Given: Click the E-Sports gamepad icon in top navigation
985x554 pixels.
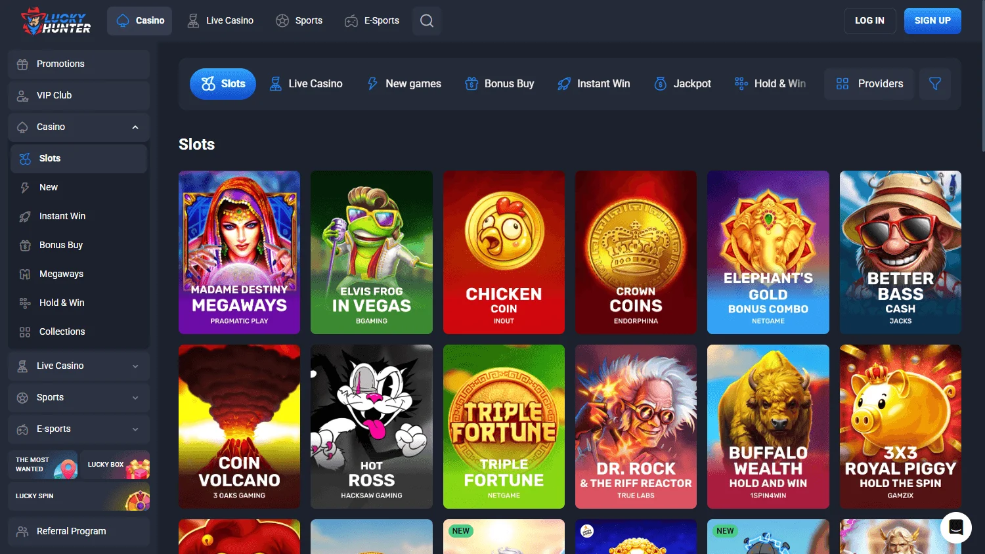Looking at the screenshot, I should [351, 21].
